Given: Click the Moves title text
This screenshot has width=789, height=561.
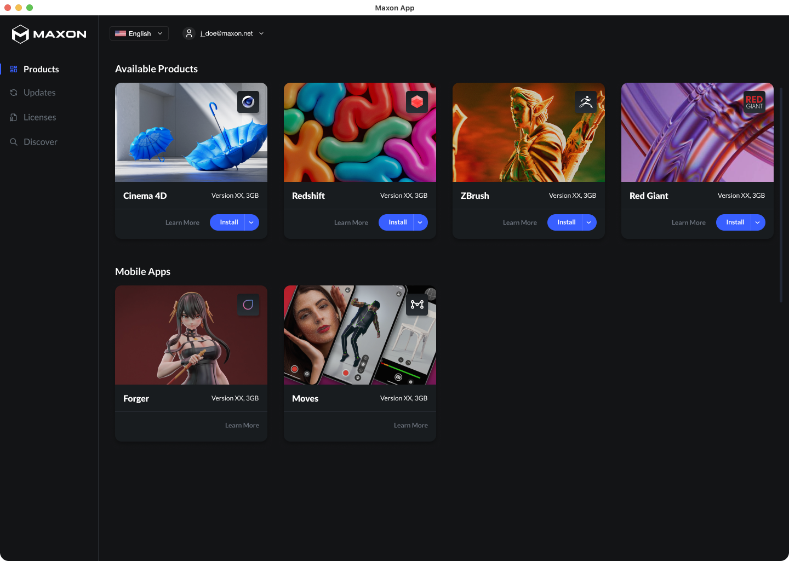Looking at the screenshot, I should [305, 398].
